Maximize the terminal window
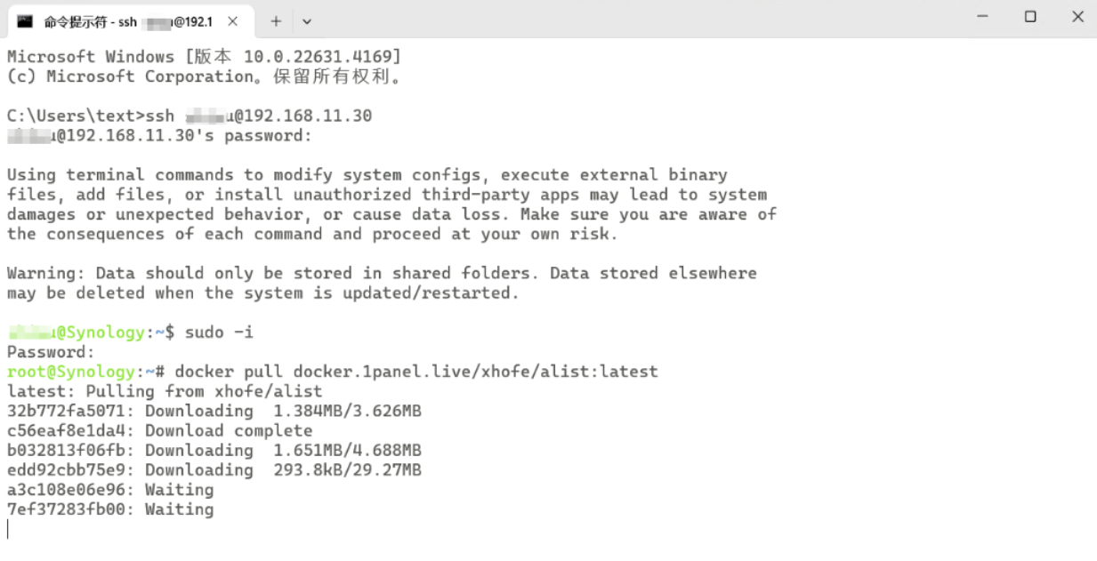Image resolution: width=1097 pixels, height=561 pixels. click(x=1030, y=17)
